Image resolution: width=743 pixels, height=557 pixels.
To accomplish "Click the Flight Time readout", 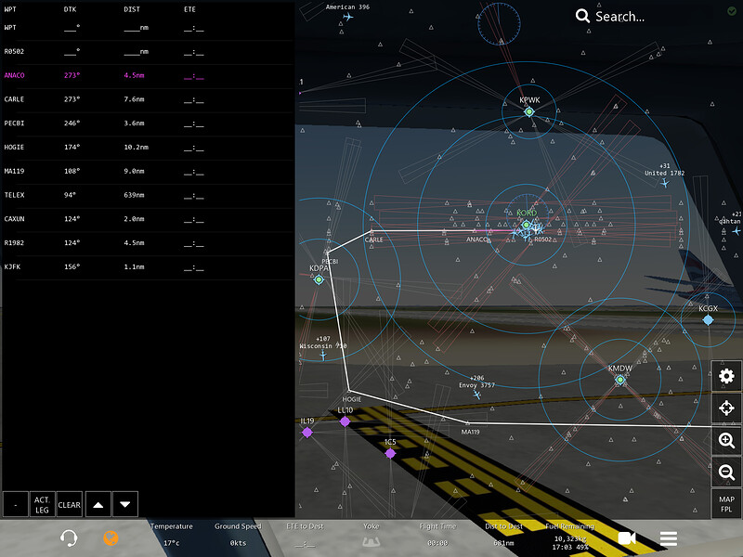I will coord(437,535).
